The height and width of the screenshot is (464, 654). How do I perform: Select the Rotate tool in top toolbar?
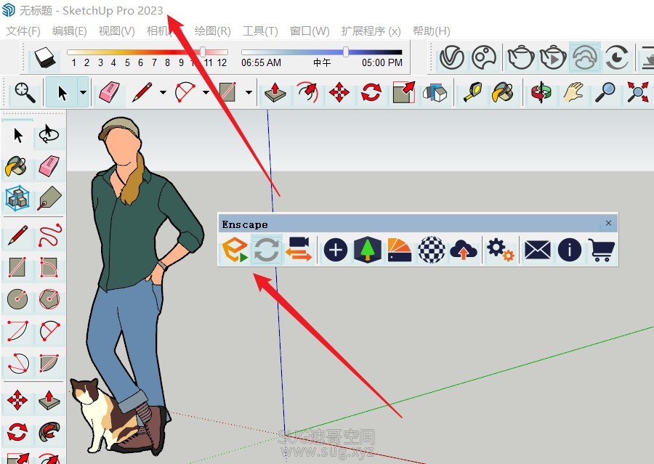(371, 92)
